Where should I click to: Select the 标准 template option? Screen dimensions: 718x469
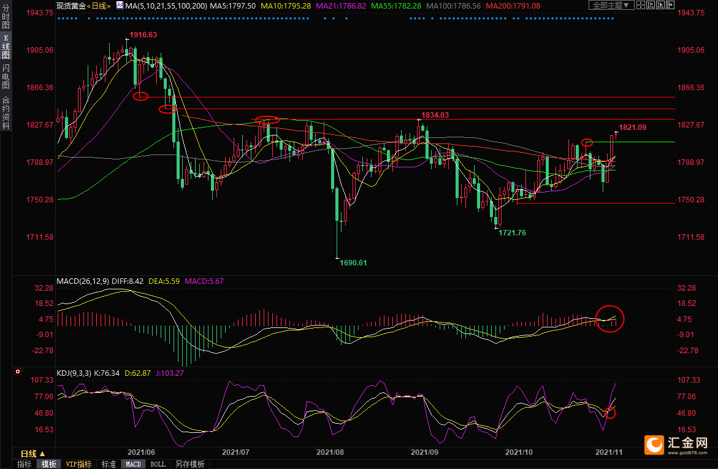pos(109,464)
